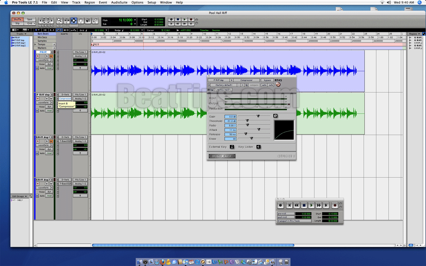Click the online clock icon in floating Transport
Viewport: 426px width, 266px height.
pyautogui.click(x=281, y=205)
